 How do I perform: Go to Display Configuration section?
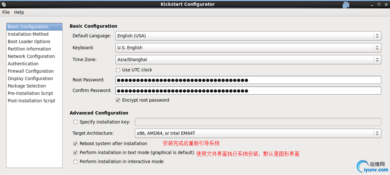point(34,78)
